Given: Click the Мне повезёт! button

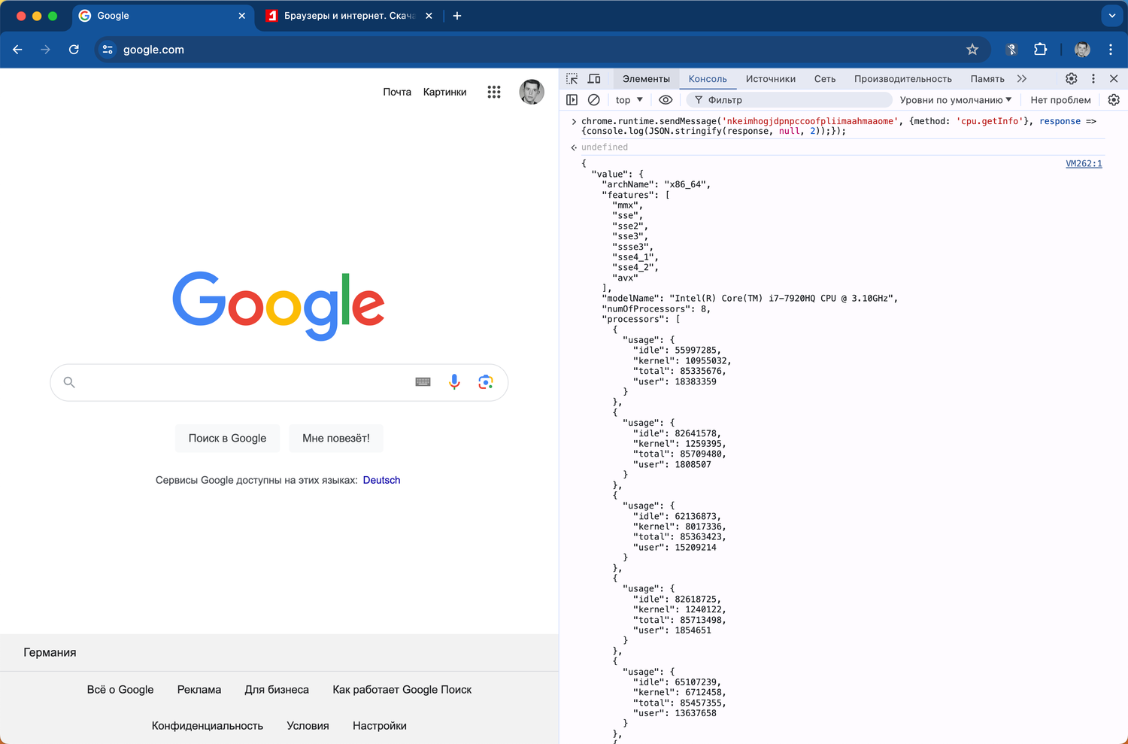Looking at the screenshot, I should [x=336, y=438].
